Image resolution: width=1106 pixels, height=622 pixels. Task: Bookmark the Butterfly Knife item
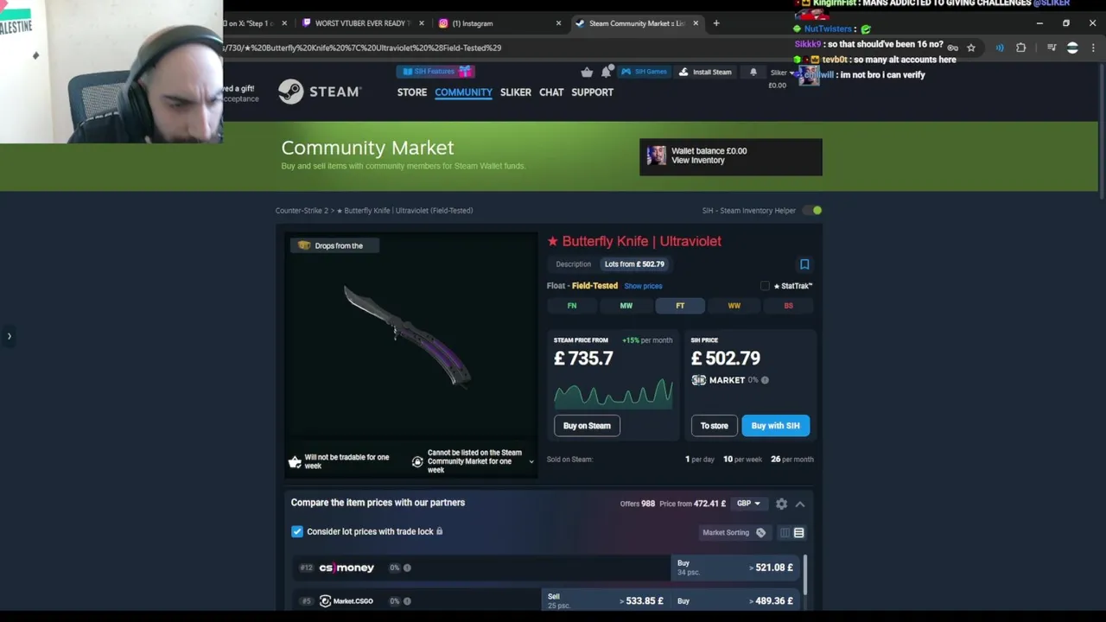[804, 264]
